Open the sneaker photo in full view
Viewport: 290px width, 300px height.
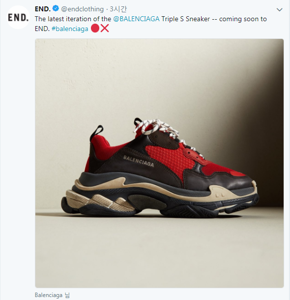pyautogui.click(x=159, y=163)
